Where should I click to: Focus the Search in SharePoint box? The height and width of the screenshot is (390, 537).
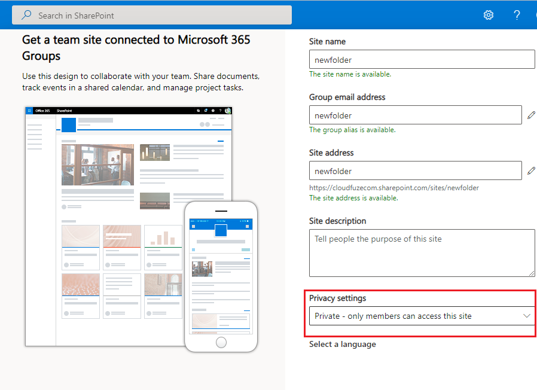click(152, 15)
